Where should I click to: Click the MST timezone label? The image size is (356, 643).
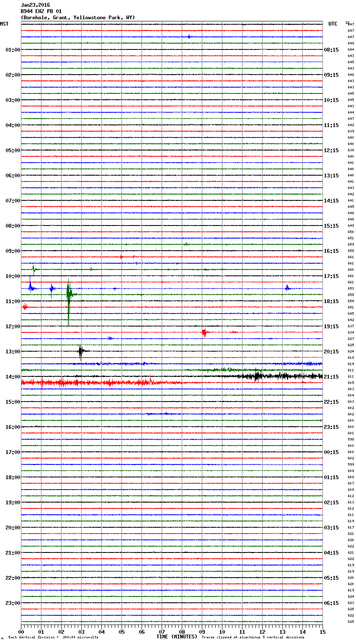(4, 24)
